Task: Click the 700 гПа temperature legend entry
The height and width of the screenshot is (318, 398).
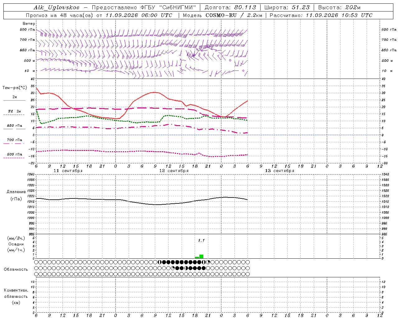Action: (15, 140)
